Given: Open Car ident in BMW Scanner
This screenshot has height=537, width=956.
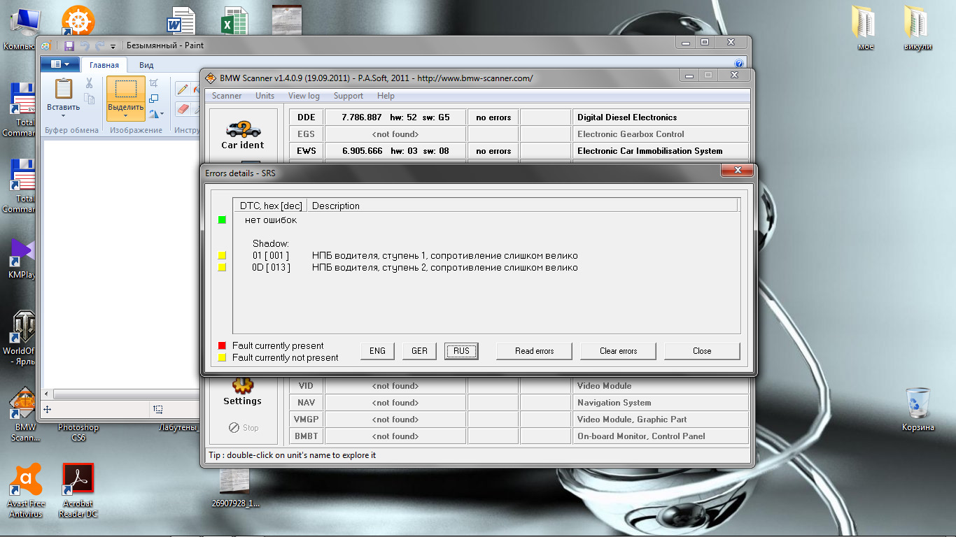Looking at the screenshot, I should [242, 133].
